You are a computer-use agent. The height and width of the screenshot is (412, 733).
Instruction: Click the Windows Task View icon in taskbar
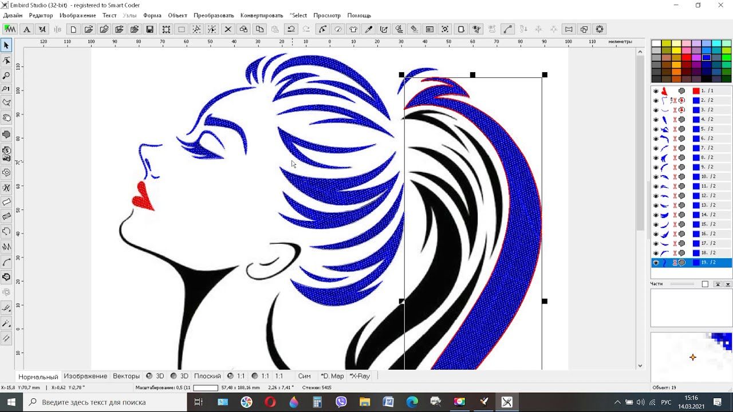tap(199, 402)
